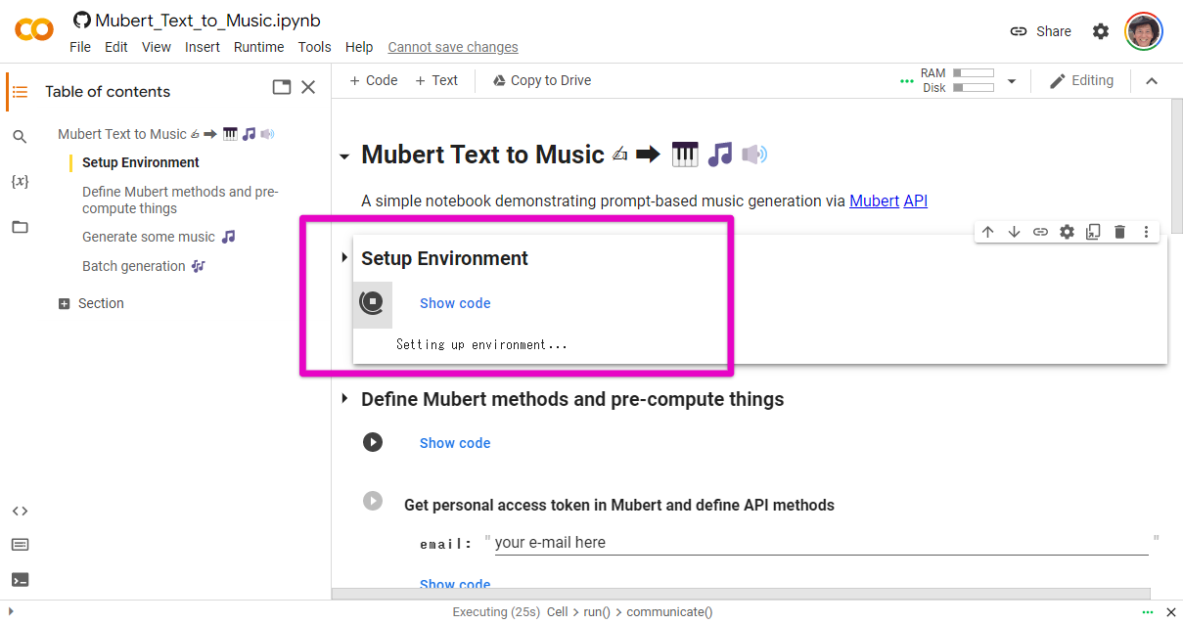Open the Code snippets sidebar icon

pos(20,511)
